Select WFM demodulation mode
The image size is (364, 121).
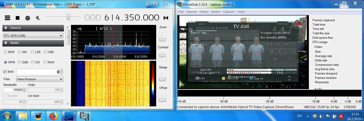9,62
